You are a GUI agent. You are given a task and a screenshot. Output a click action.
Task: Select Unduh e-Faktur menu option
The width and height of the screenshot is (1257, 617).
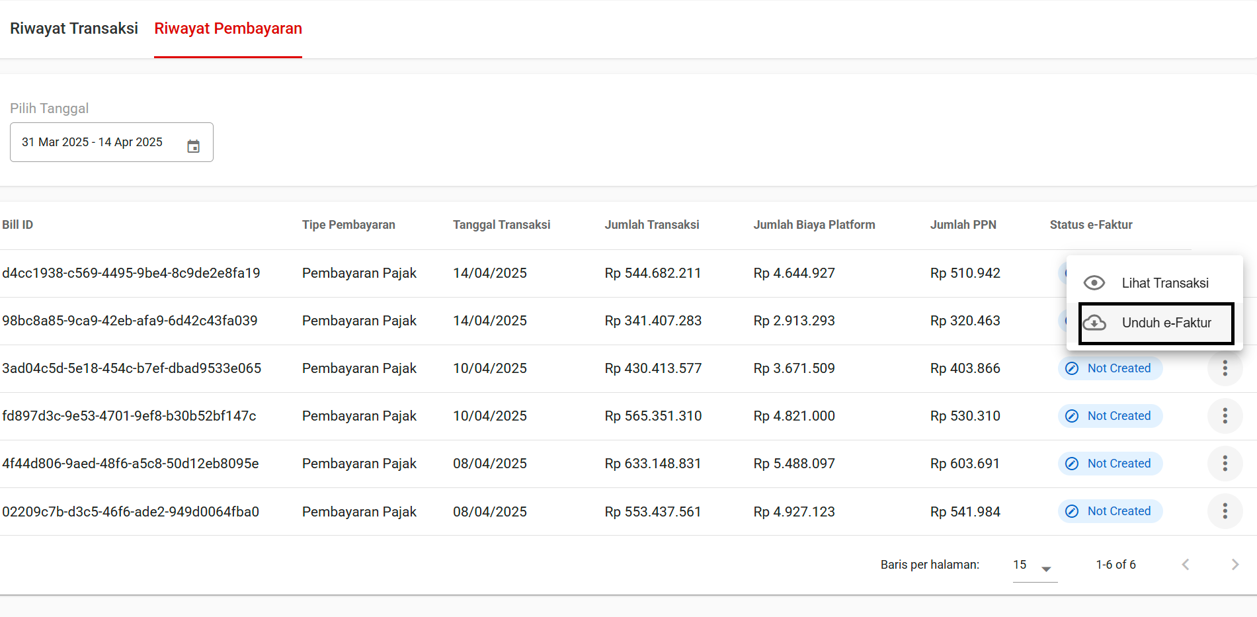point(1166,323)
